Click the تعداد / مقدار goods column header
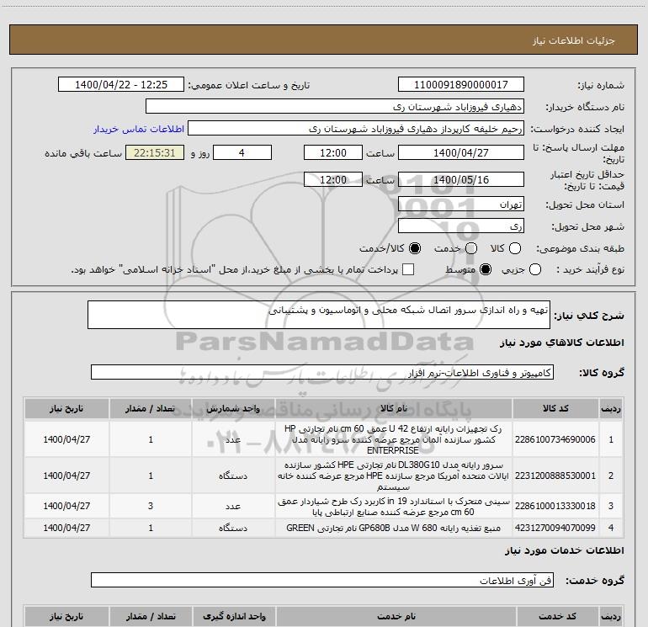The image size is (648, 627). point(151,408)
